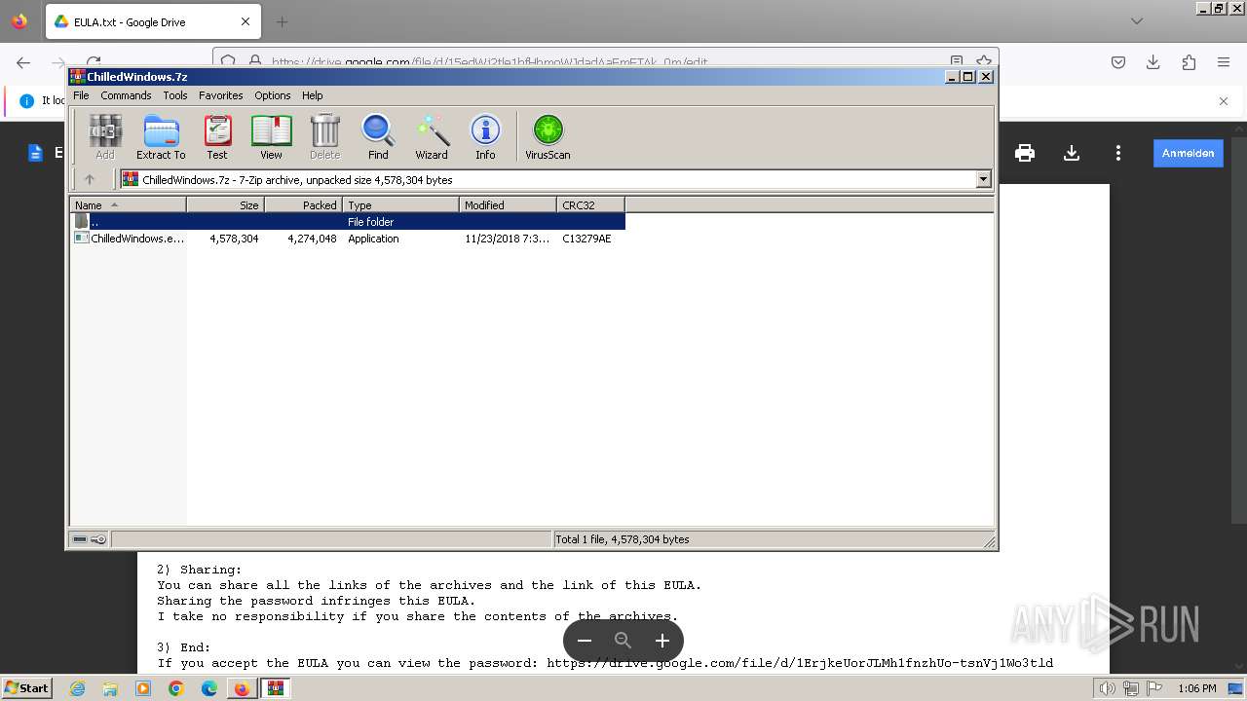Expand the archive path dropdown arrow
Image resolution: width=1247 pixels, height=701 pixels.
(983, 179)
